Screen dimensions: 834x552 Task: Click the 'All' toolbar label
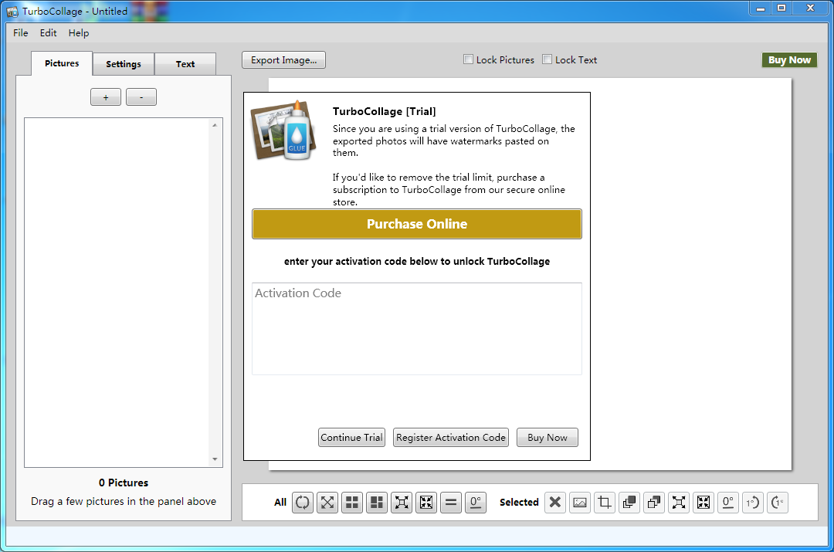coord(280,502)
